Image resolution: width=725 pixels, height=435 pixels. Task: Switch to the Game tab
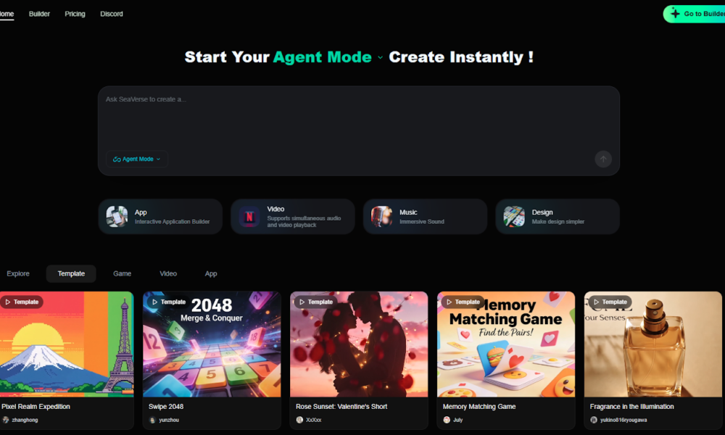click(x=122, y=273)
